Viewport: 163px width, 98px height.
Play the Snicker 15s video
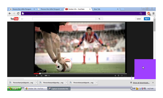[37, 76]
